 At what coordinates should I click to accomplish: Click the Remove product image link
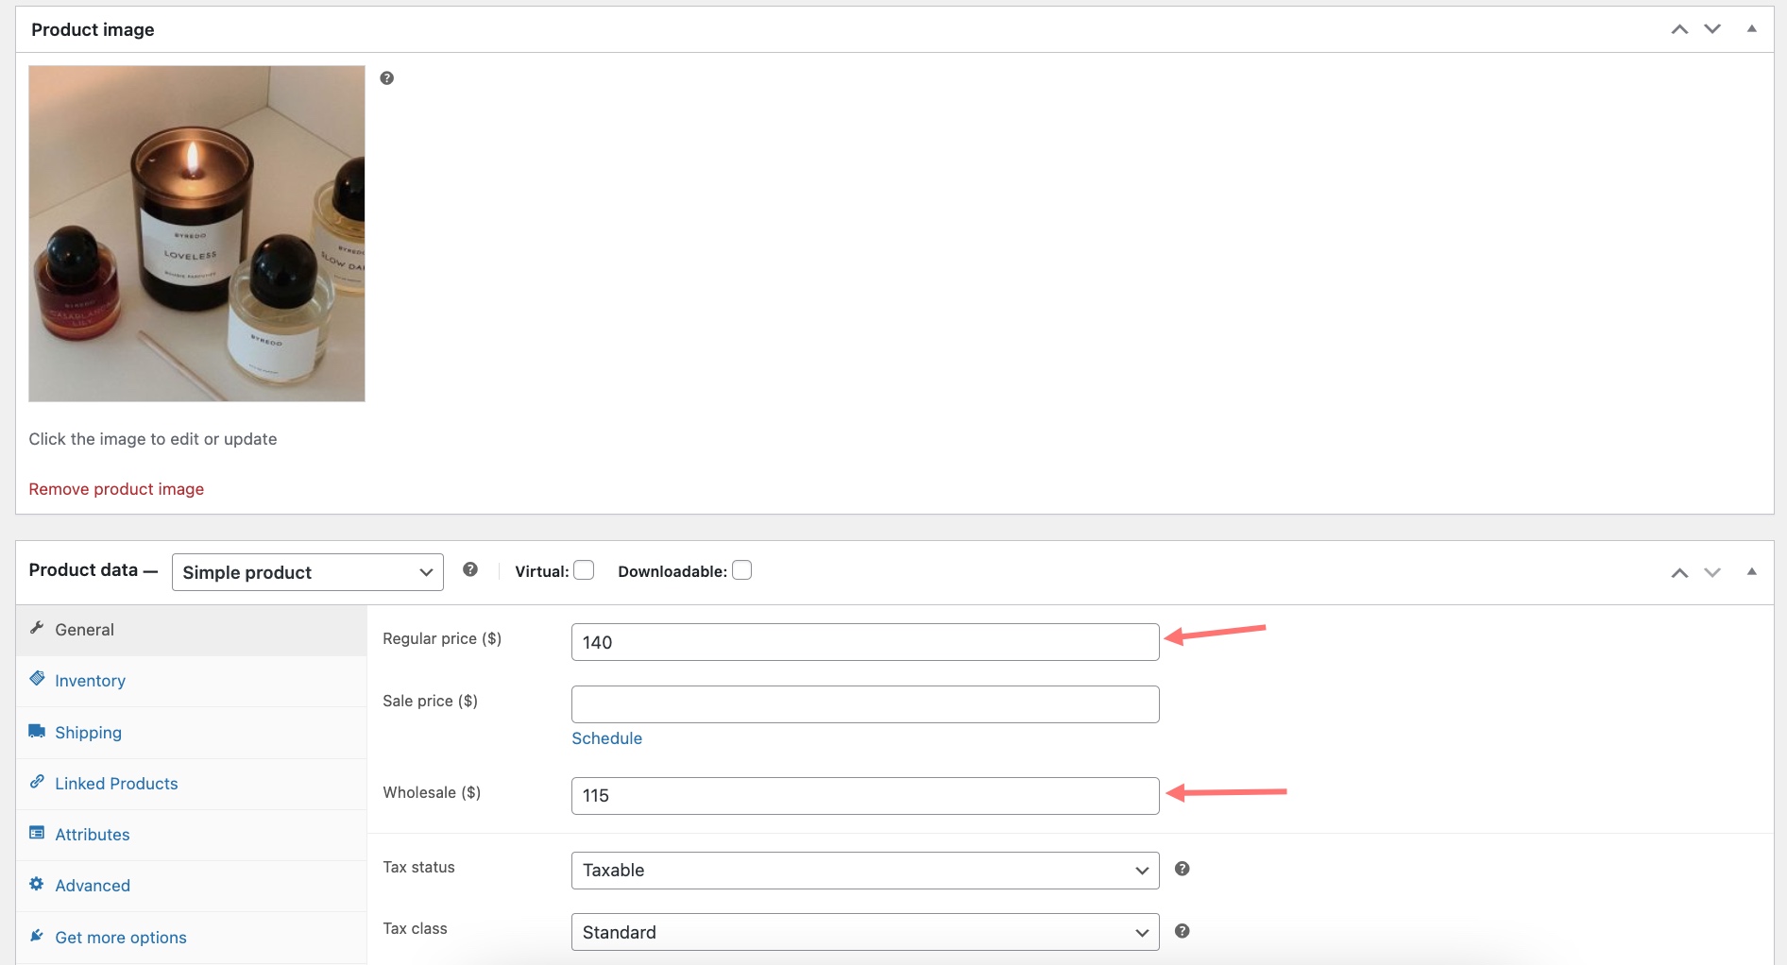pos(116,489)
